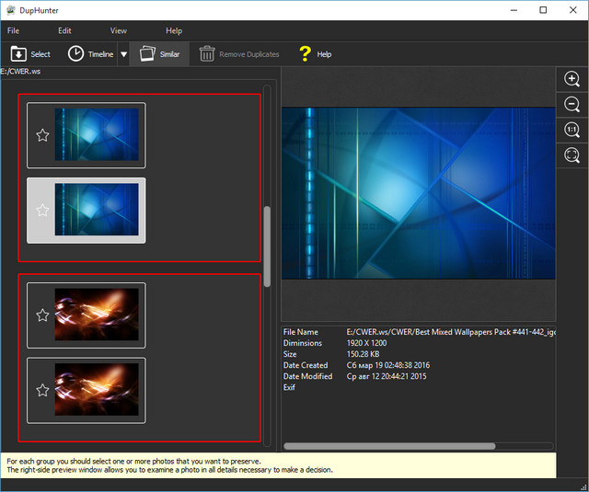Select the first blue wallpaper thumbnail
The width and height of the screenshot is (589, 492).
coord(96,135)
